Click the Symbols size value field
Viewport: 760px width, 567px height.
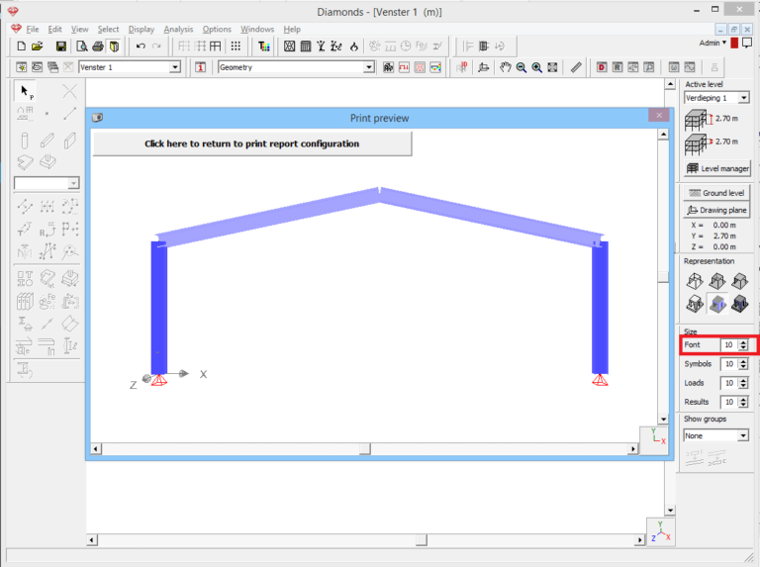(729, 364)
